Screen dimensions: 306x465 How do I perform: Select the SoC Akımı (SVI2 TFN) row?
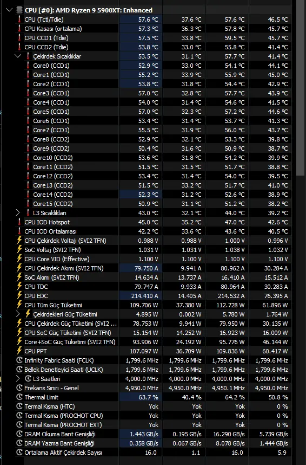coord(153,277)
